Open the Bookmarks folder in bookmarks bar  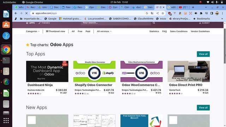pyautogui.click(x=202, y=19)
